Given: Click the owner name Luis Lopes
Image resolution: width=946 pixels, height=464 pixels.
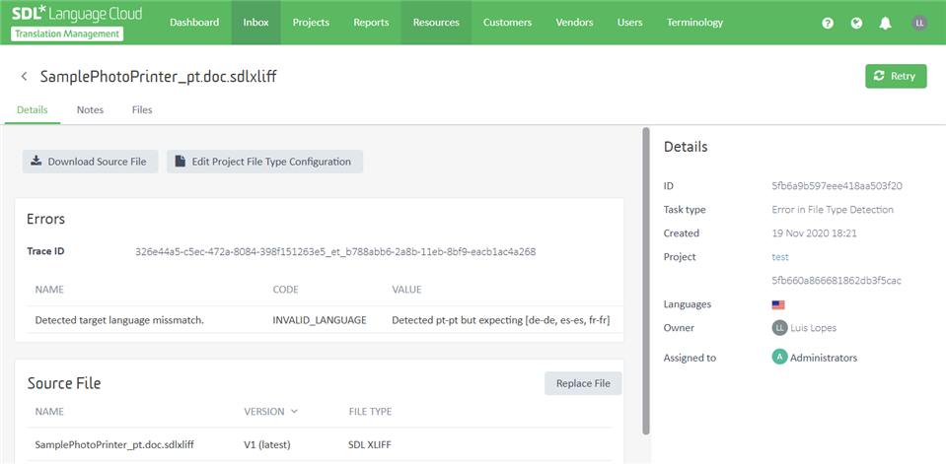Looking at the screenshot, I should click(x=813, y=328).
